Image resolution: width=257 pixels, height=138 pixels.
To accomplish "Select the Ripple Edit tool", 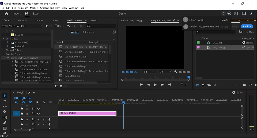I will (x=5, y=106).
